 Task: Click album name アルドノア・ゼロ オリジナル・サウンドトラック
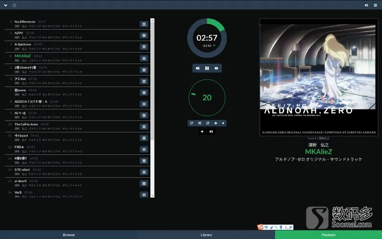[x=318, y=159]
